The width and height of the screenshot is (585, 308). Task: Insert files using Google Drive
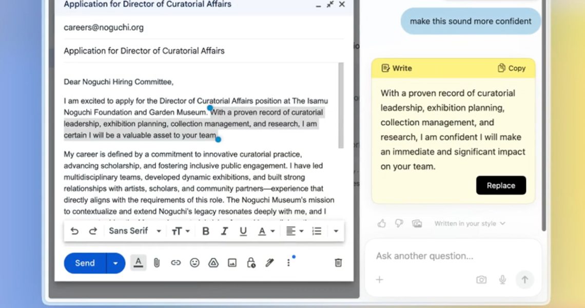tap(213, 263)
